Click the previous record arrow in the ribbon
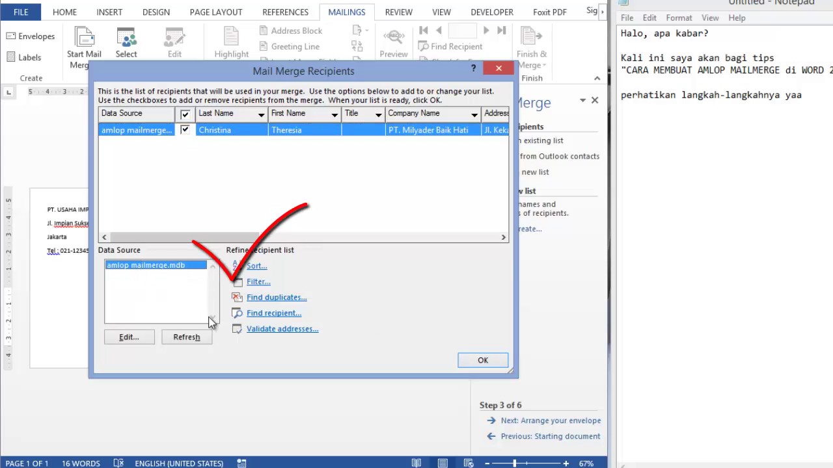Image resolution: width=833 pixels, height=468 pixels. [439, 31]
